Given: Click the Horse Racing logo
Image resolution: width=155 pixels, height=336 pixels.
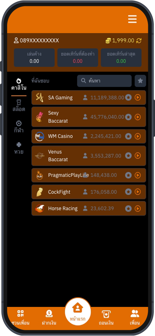Looking at the screenshot, I should click(39, 208).
